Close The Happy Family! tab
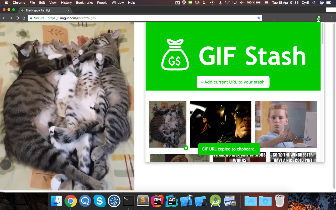 coord(69,10)
